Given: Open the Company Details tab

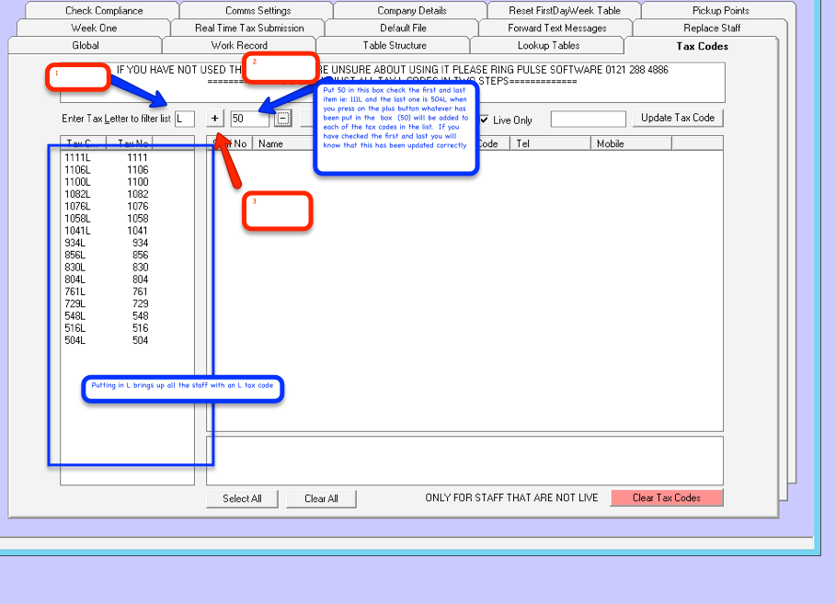Looking at the screenshot, I should 411,11.
